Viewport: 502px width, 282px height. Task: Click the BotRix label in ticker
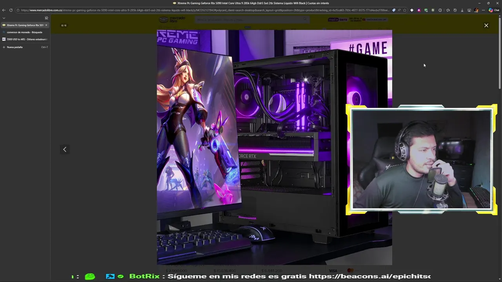[x=145, y=276]
